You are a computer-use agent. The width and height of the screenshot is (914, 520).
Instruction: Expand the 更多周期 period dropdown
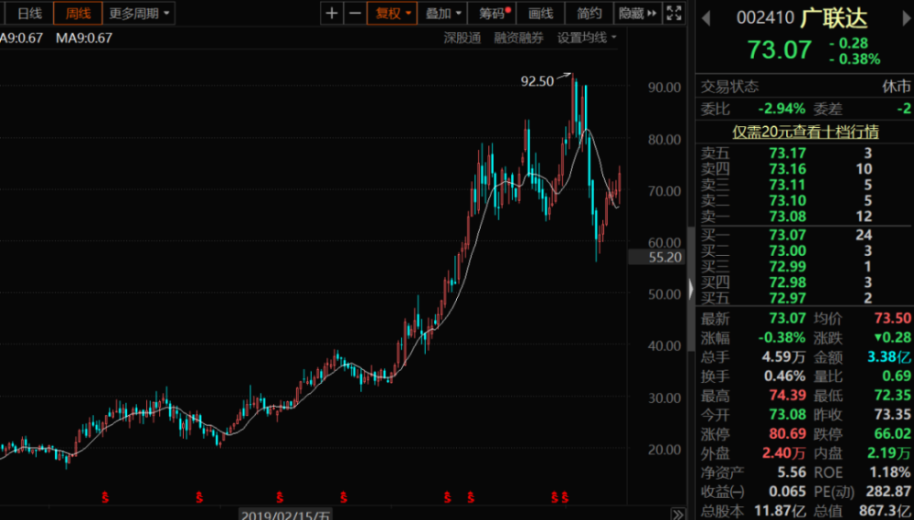[x=139, y=13]
